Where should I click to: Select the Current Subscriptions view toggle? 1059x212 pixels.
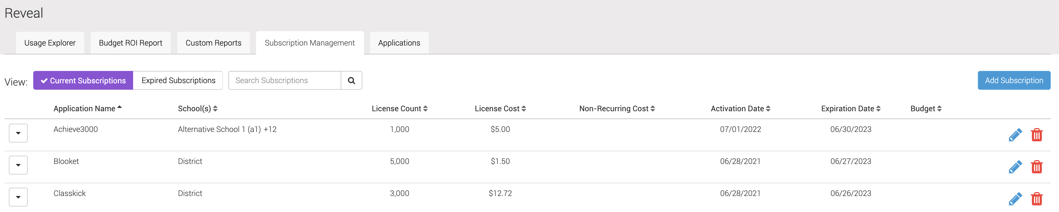click(83, 80)
